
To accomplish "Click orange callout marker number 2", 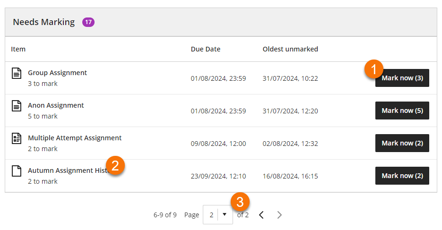I will [115, 166].
